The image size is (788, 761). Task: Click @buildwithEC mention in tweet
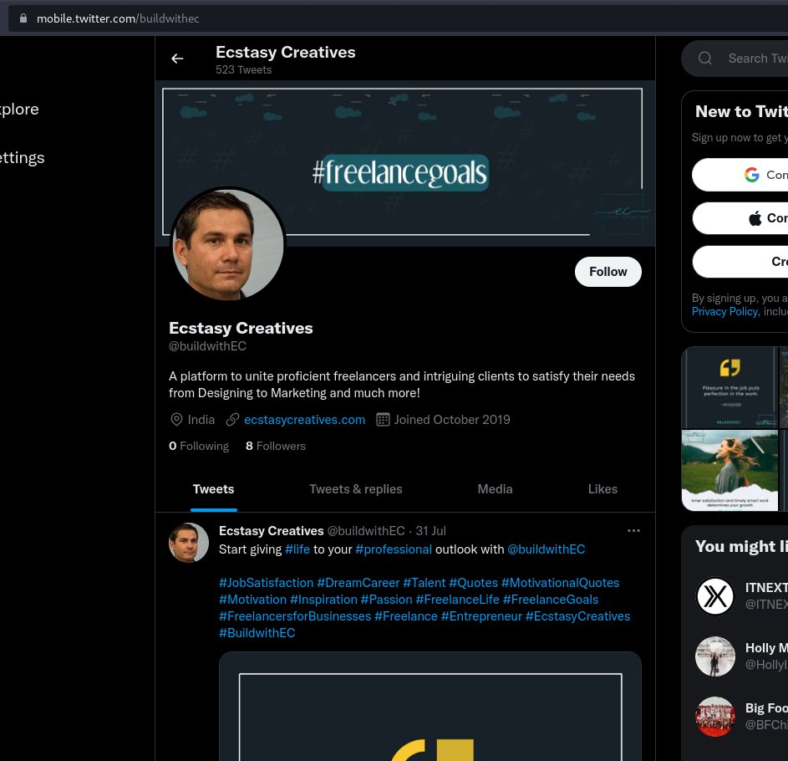pos(547,549)
